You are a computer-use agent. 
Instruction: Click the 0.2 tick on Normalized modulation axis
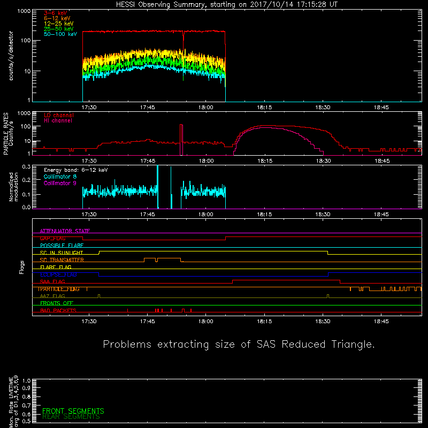[26, 180]
